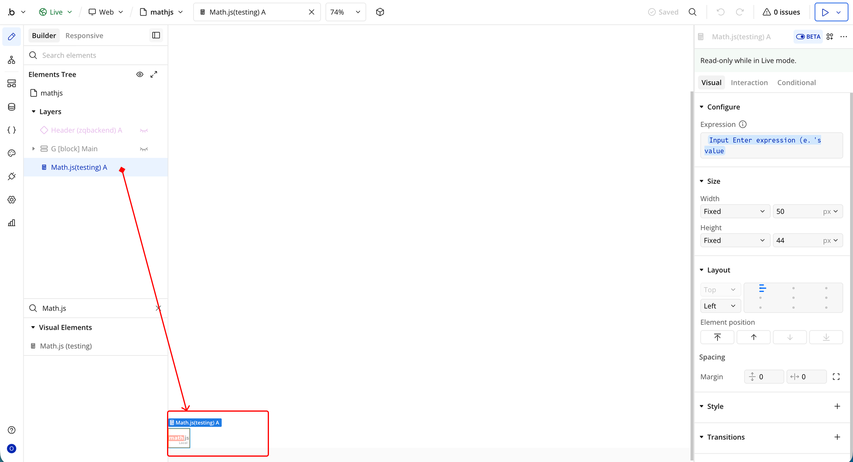Open the Width Fixed dropdown
The image size is (853, 462).
pyautogui.click(x=735, y=211)
